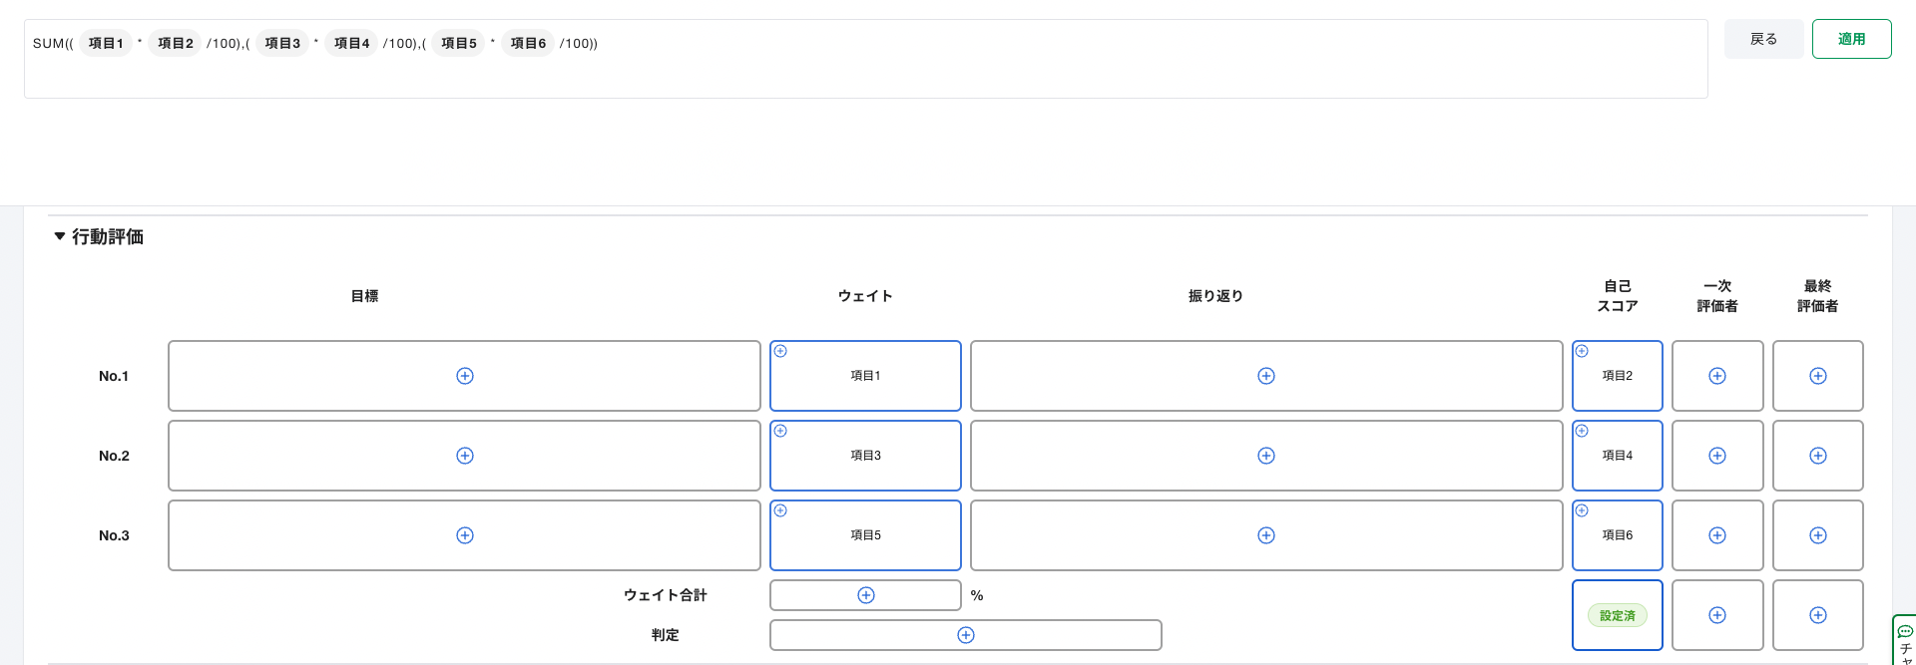This screenshot has width=1916, height=665.
Task: Click the No.3 row label
Action: click(x=114, y=535)
